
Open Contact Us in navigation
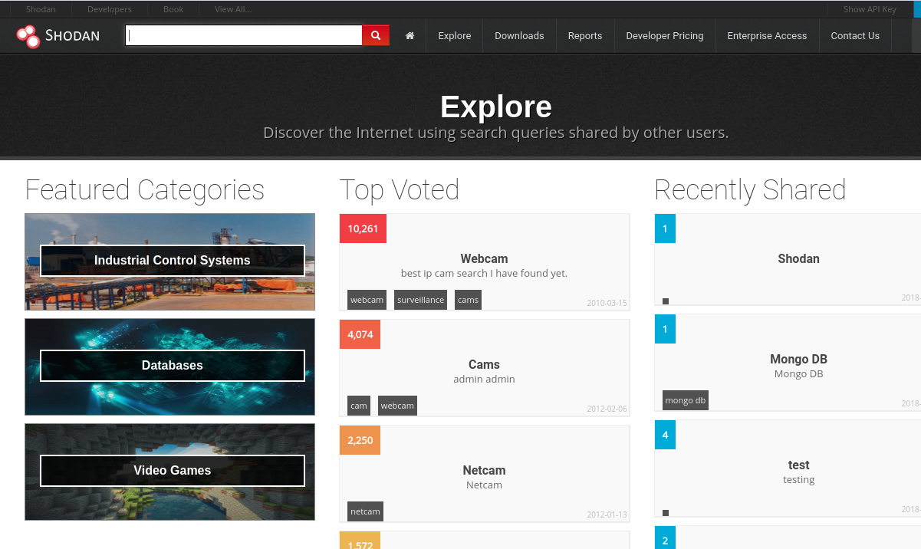[855, 35]
